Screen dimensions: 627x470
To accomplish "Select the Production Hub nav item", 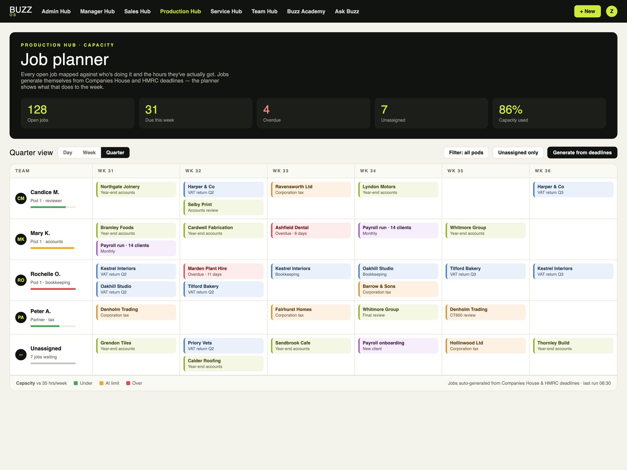I will [x=181, y=11].
